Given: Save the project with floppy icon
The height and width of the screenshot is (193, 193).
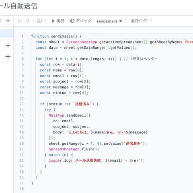Looking at the screenshot, I should pos(39,21).
